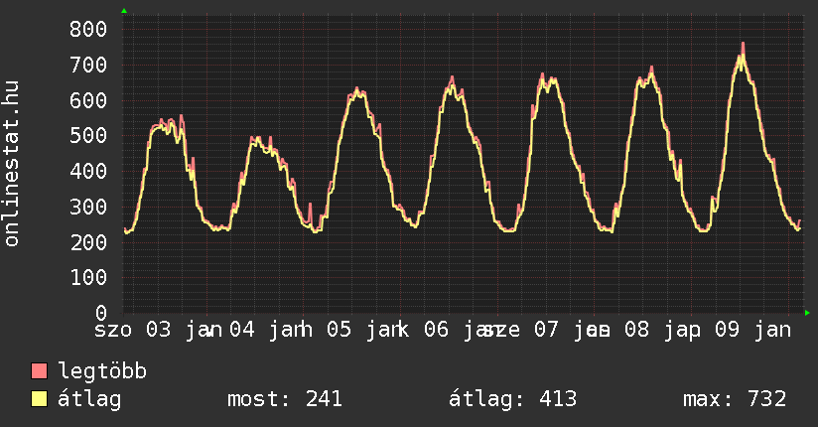The height and width of the screenshot is (427, 818).
Task: Click green arrow at horizontal axis end
Action: pyautogui.click(x=807, y=313)
